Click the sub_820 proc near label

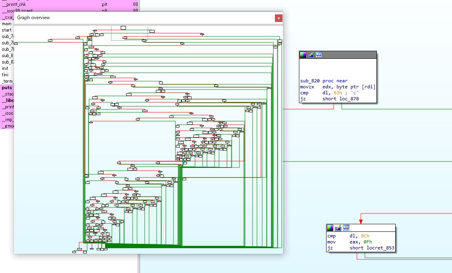324,81
